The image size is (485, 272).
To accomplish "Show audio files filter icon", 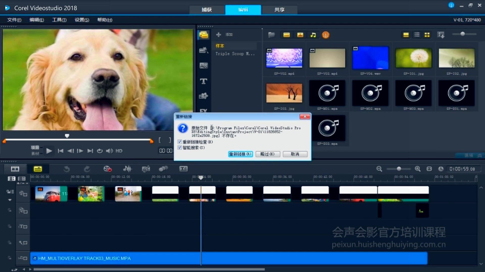I will (313, 35).
